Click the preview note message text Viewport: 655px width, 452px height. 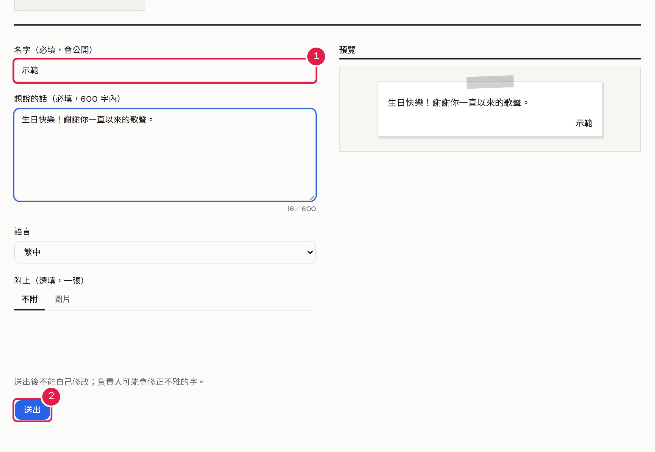click(x=458, y=103)
